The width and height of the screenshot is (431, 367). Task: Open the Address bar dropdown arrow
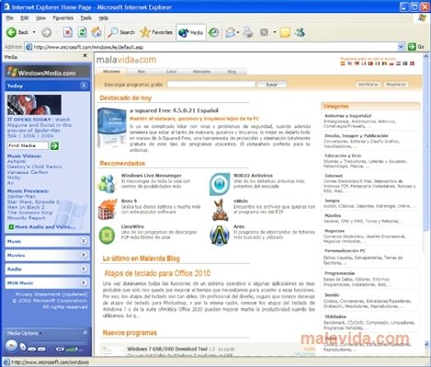401,47
